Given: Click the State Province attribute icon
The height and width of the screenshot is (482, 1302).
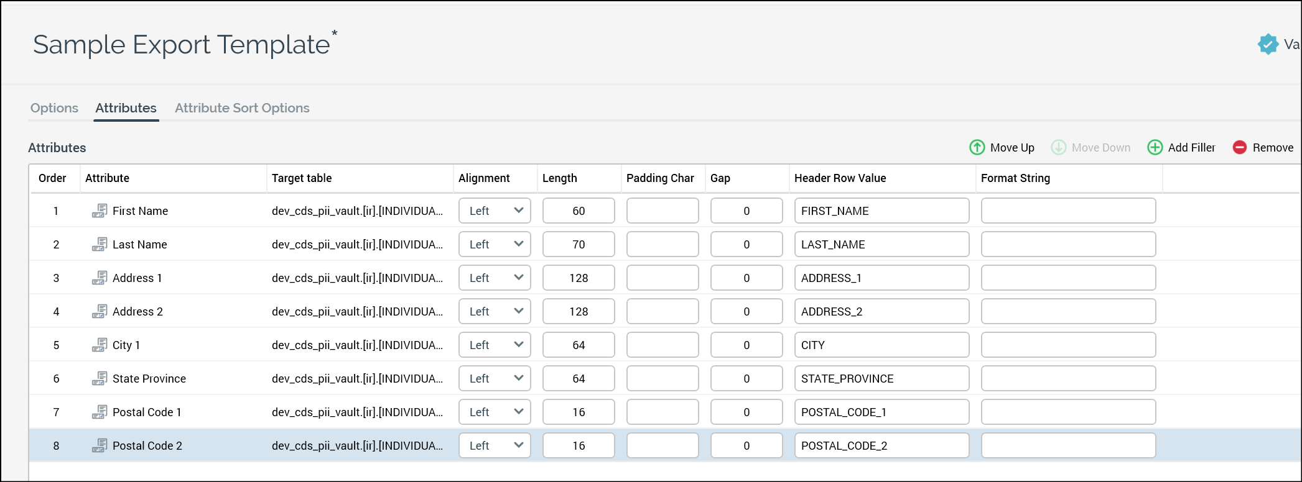Looking at the screenshot, I should pos(99,379).
